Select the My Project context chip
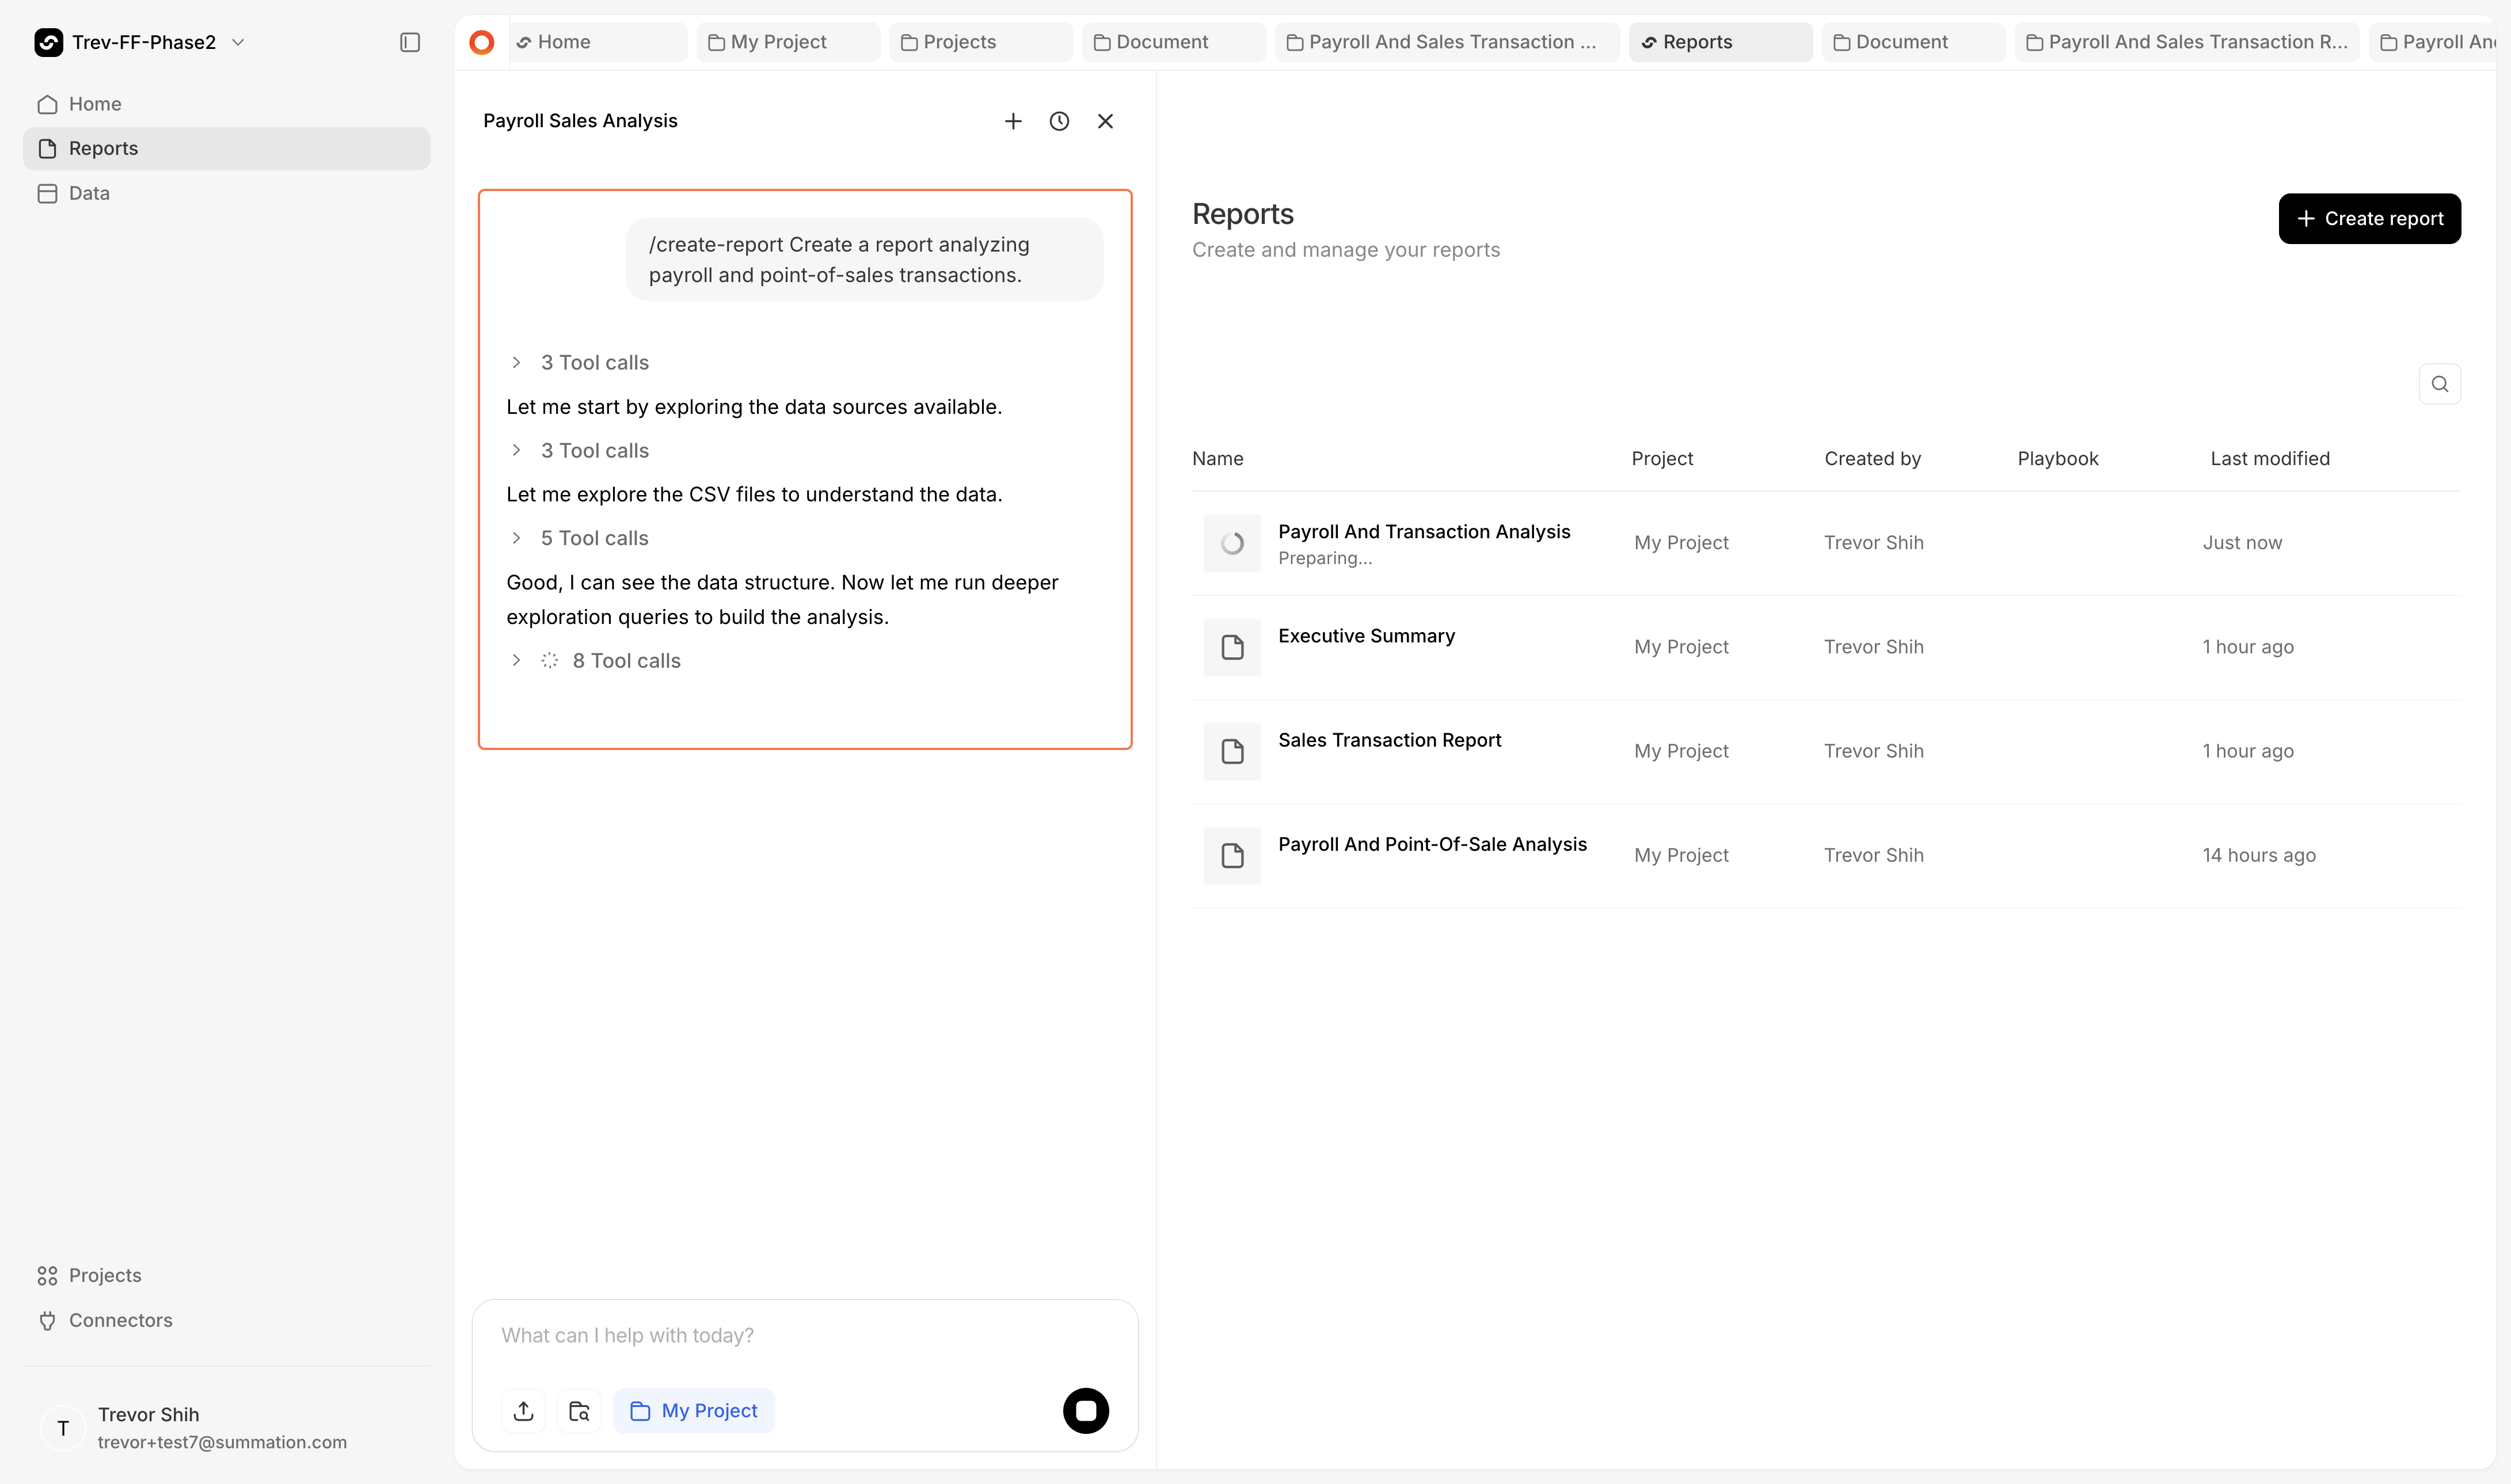This screenshot has width=2511, height=1484. coord(694,1411)
